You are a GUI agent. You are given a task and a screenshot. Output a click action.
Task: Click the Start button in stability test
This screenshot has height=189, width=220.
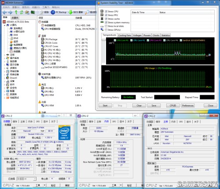point(105,106)
